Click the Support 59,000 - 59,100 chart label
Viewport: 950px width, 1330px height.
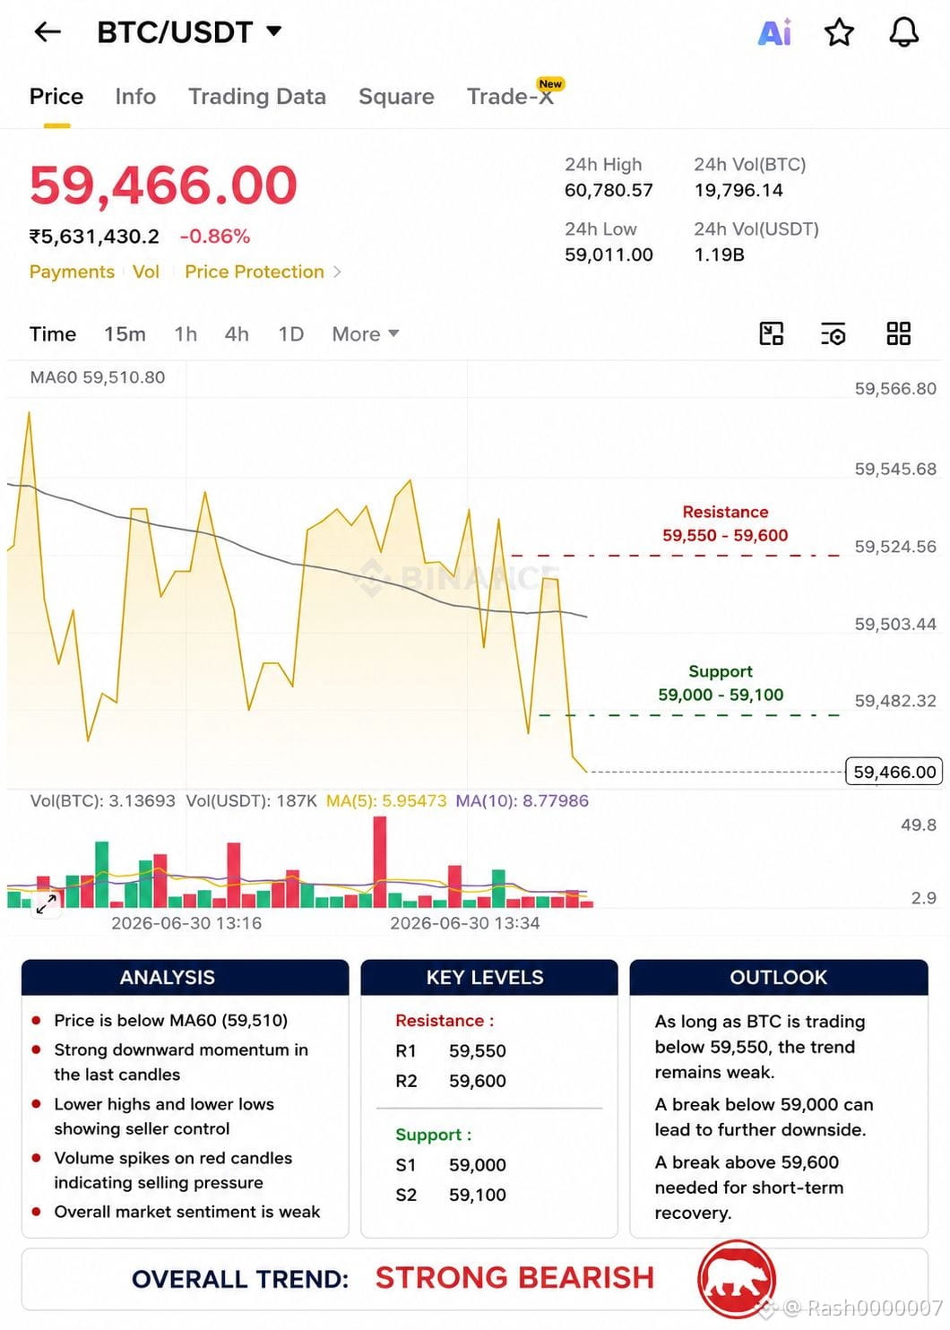point(721,683)
